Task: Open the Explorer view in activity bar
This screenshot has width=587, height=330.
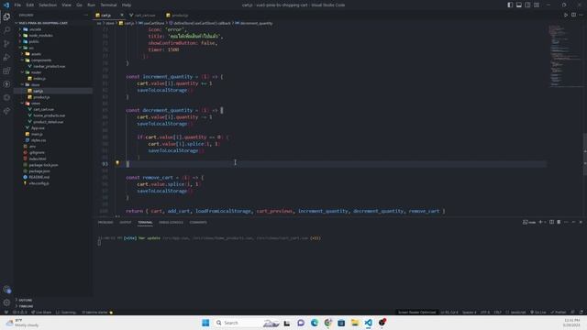Action: point(6,16)
